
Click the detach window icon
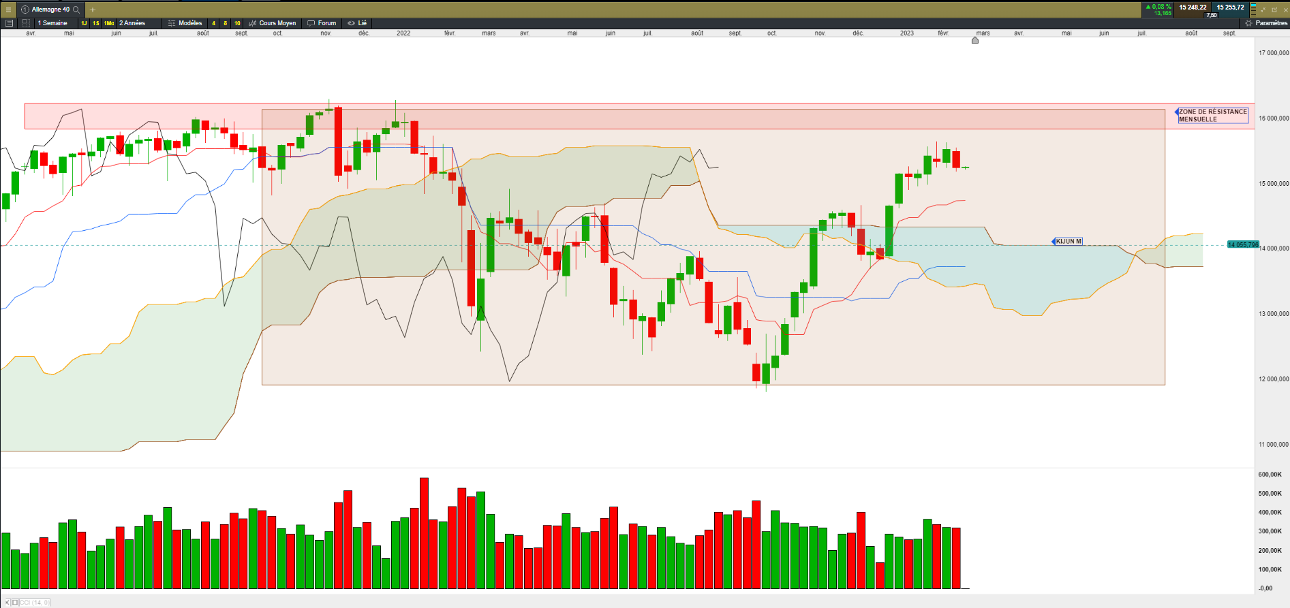pyautogui.click(x=1274, y=10)
